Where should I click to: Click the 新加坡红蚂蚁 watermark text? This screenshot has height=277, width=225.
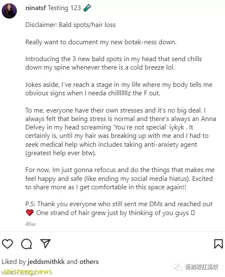[202, 266]
